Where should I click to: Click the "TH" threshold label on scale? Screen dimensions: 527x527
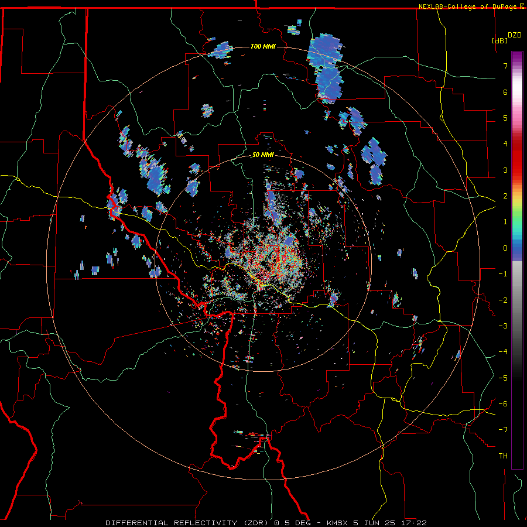coord(503,456)
